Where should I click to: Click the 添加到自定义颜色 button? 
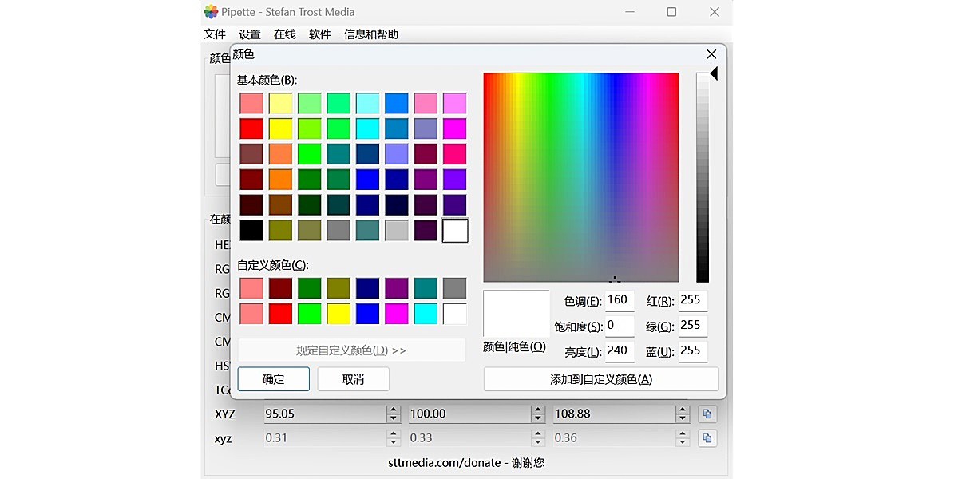click(600, 379)
